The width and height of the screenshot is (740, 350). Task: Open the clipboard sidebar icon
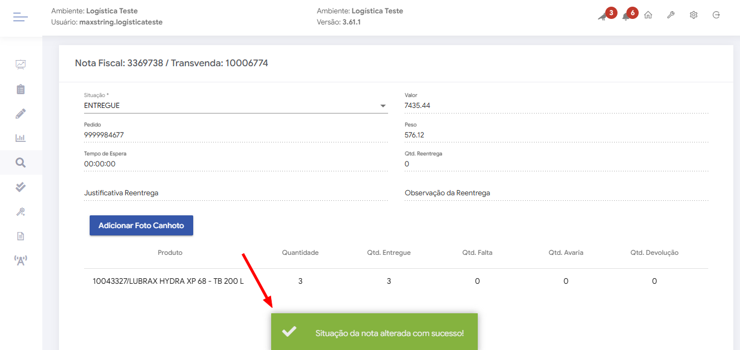(x=21, y=89)
